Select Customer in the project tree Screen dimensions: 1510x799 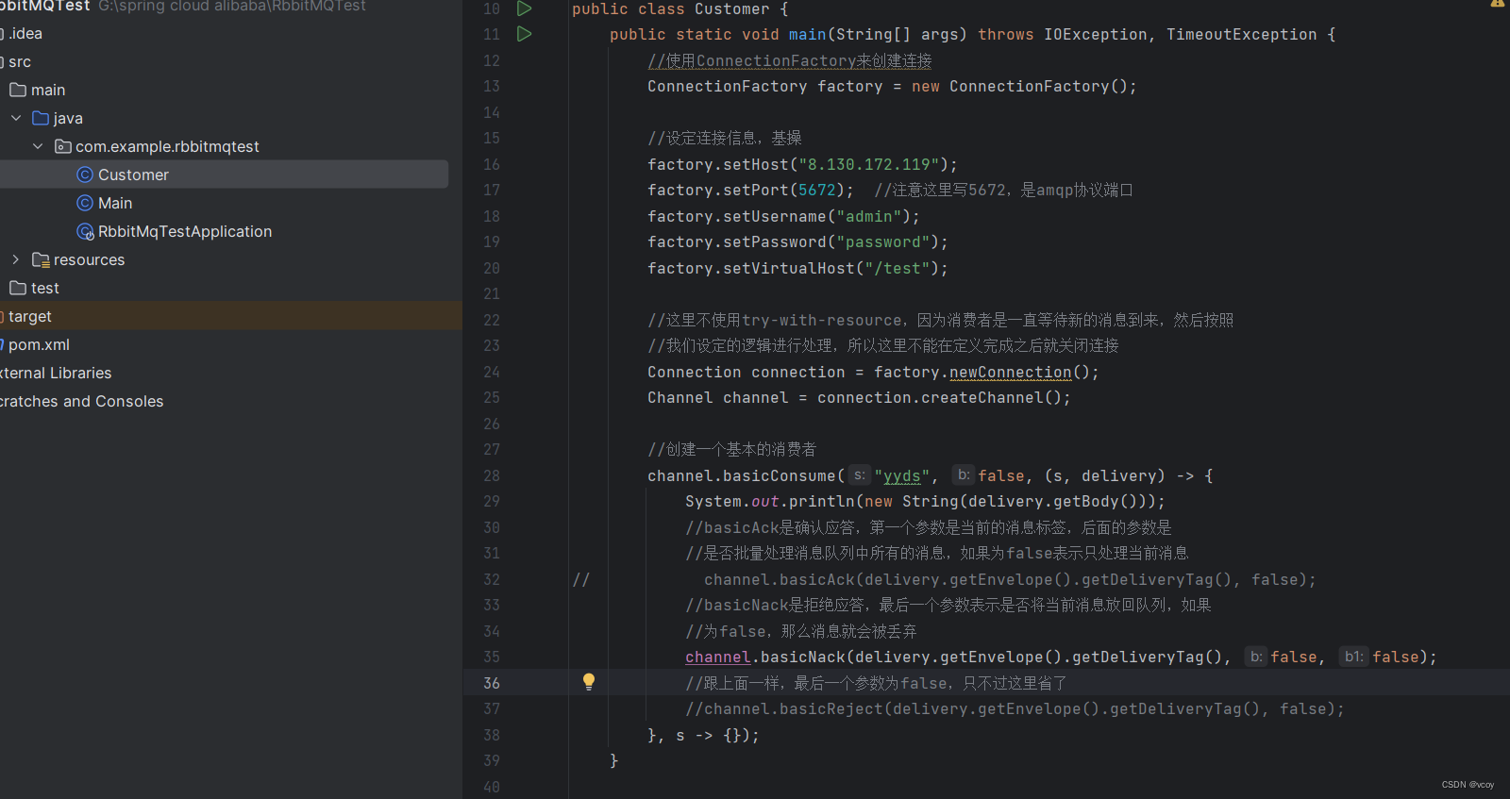[224, 175]
